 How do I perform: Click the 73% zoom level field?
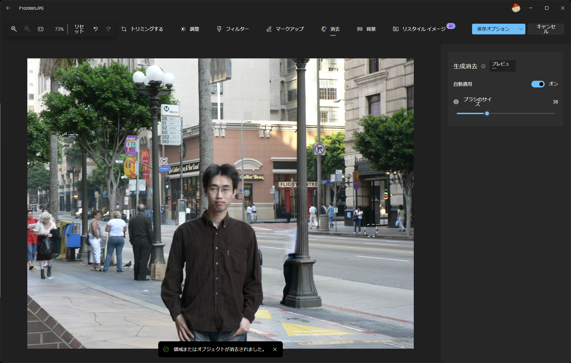tap(59, 29)
